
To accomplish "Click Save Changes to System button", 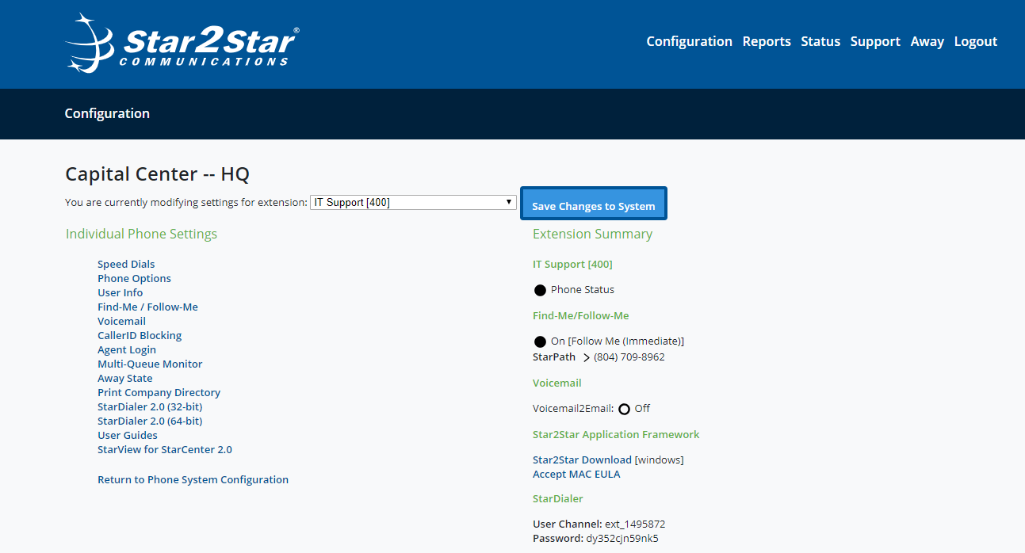I will [x=594, y=204].
